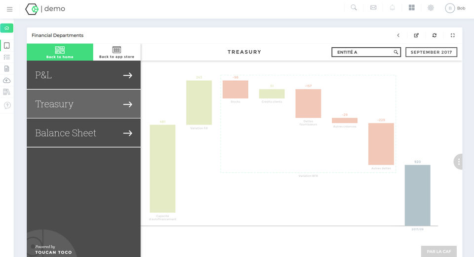Open the apps grid icon
Viewport: 474px width, 257px height.
(412, 8)
